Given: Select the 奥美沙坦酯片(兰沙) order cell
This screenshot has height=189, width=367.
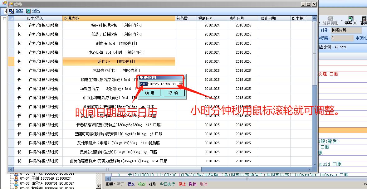Looking at the screenshot, I should point(119,152).
